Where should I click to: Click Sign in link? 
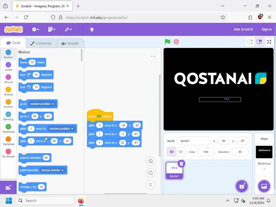pyautogui.click(x=267, y=29)
